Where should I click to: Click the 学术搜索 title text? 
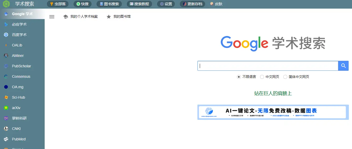pyautogui.click(x=25, y=4)
